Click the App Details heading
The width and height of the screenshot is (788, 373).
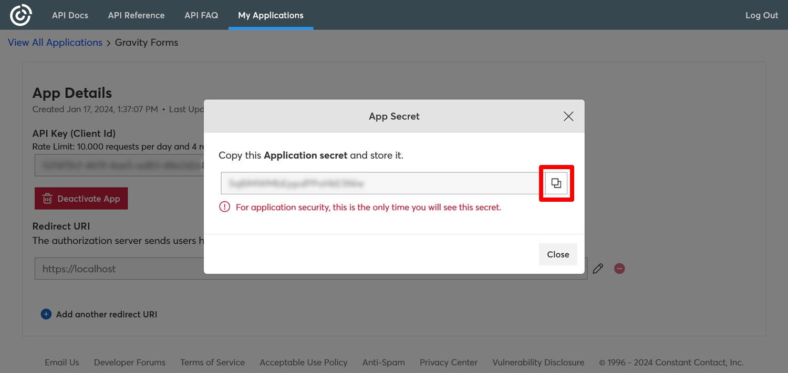72,93
